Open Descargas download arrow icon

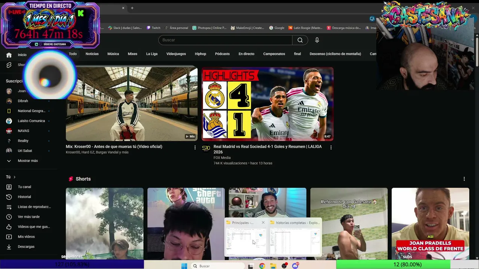coord(9,247)
